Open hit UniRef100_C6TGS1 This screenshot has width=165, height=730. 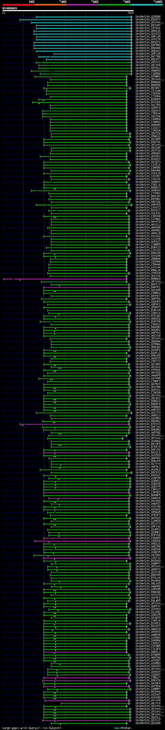(148, 28)
